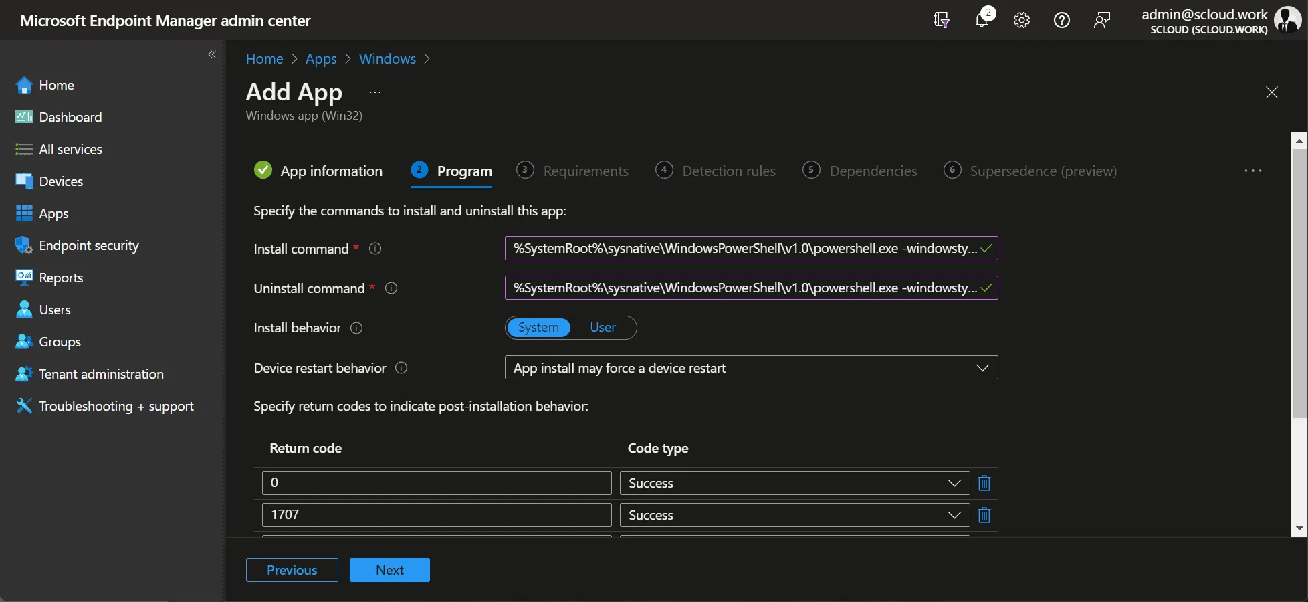Show info for Device restart behavior
Screen dimensions: 1308x602
click(x=401, y=368)
